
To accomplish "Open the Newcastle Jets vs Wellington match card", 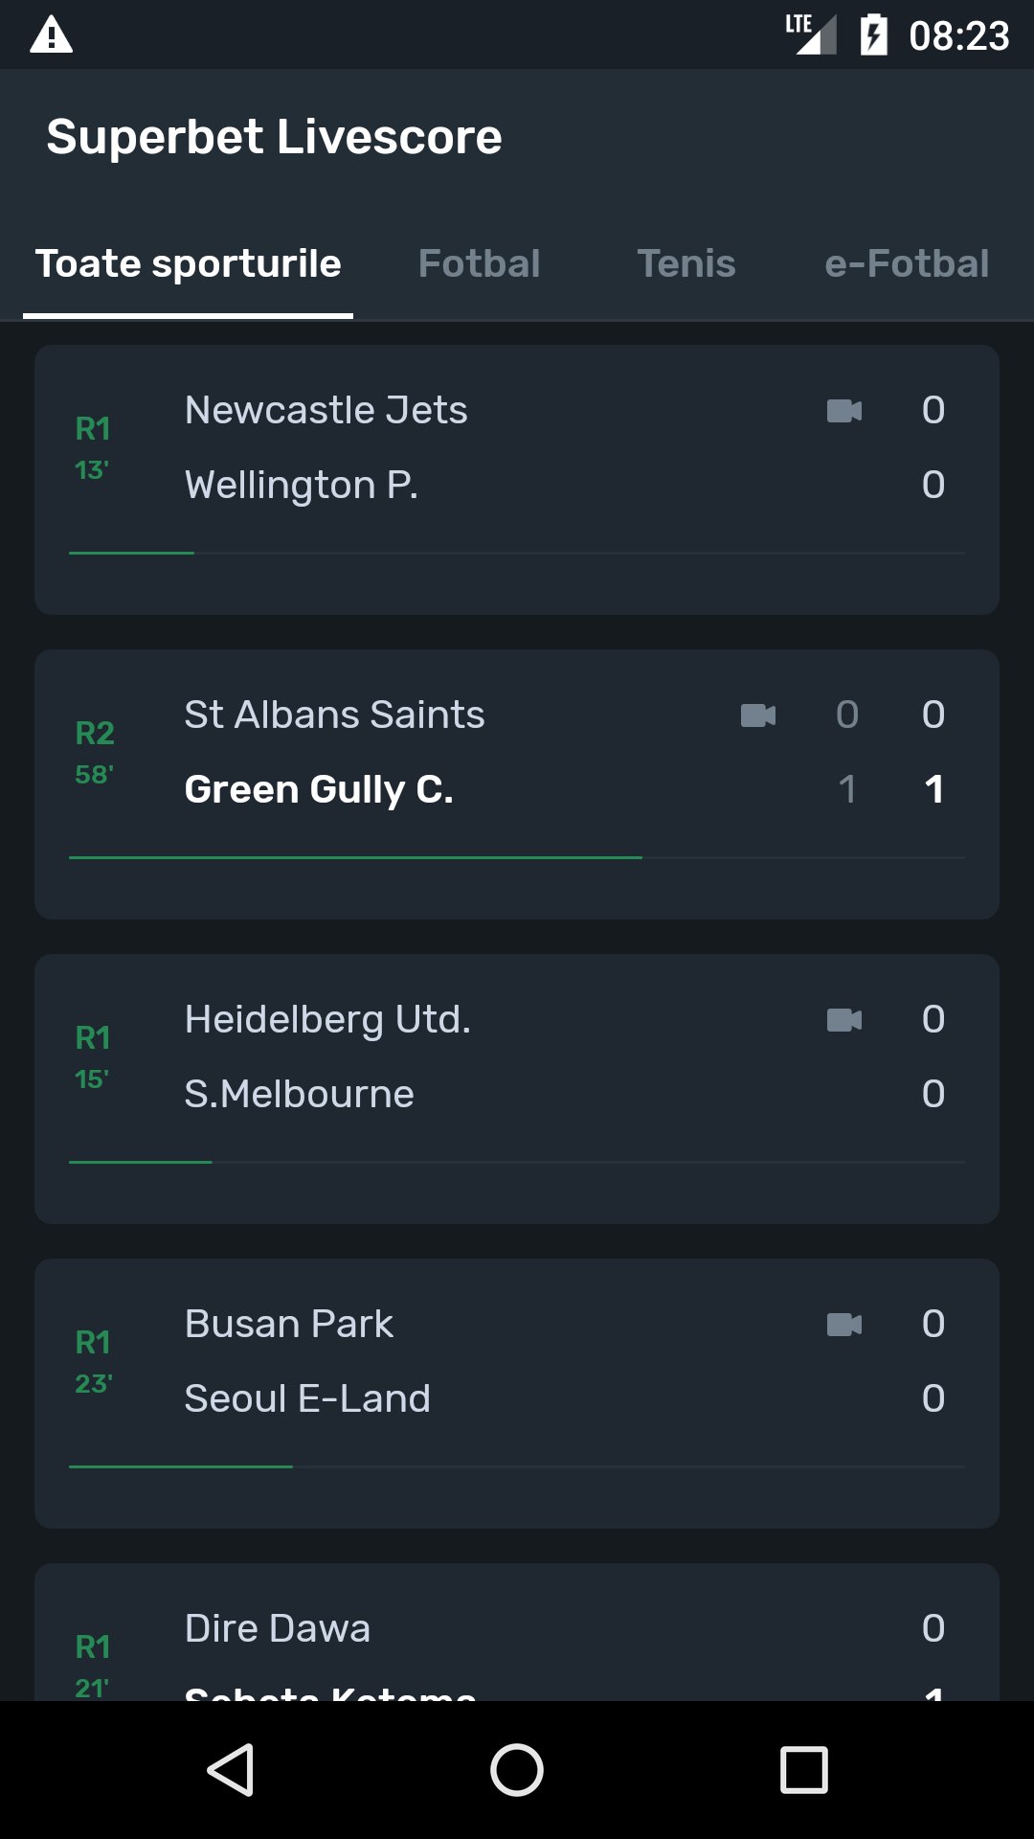I will tap(517, 477).
